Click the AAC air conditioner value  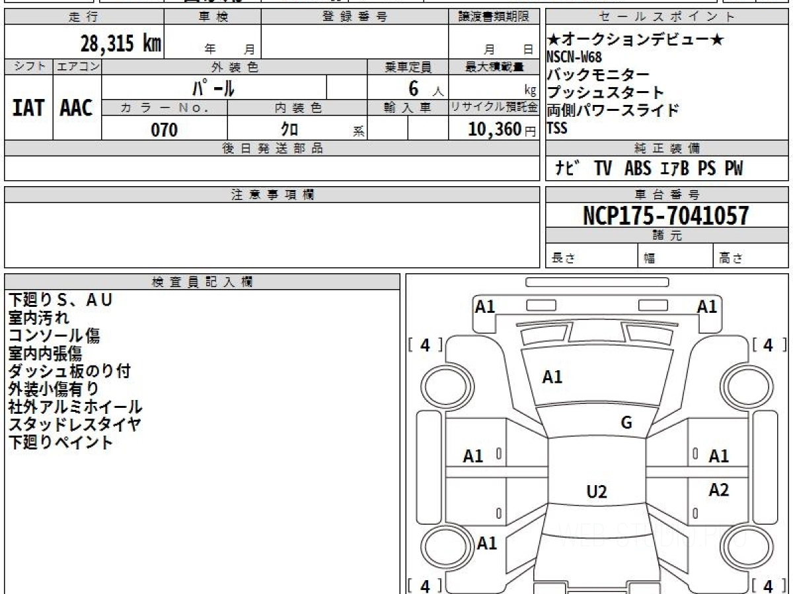(77, 108)
